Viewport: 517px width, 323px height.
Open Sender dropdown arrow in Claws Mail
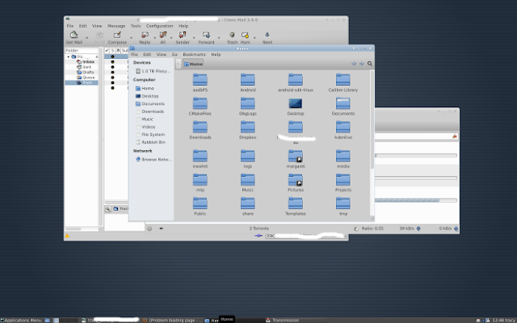pyautogui.click(x=194, y=38)
